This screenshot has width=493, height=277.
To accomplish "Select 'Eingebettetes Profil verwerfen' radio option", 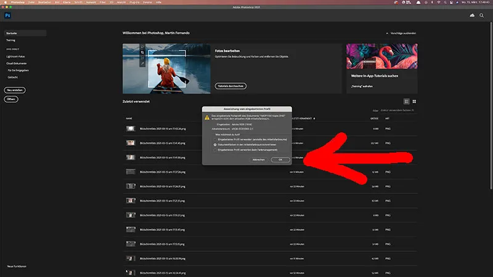I will [x=215, y=150].
